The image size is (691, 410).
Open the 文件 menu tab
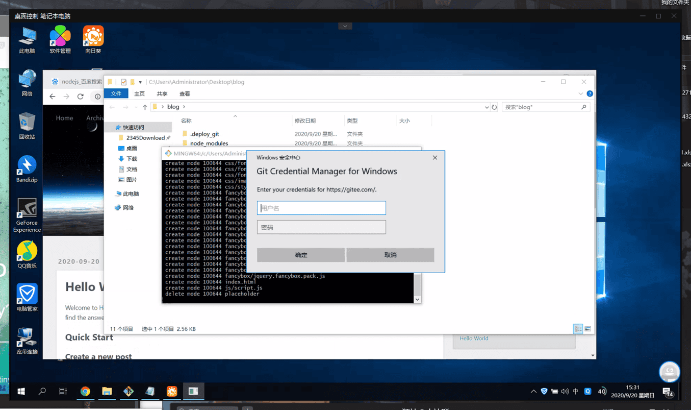116,94
